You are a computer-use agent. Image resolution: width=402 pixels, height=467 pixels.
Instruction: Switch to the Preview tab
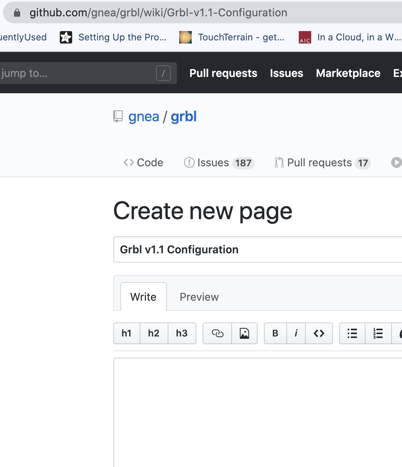pyautogui.click(x=199, y=297)
